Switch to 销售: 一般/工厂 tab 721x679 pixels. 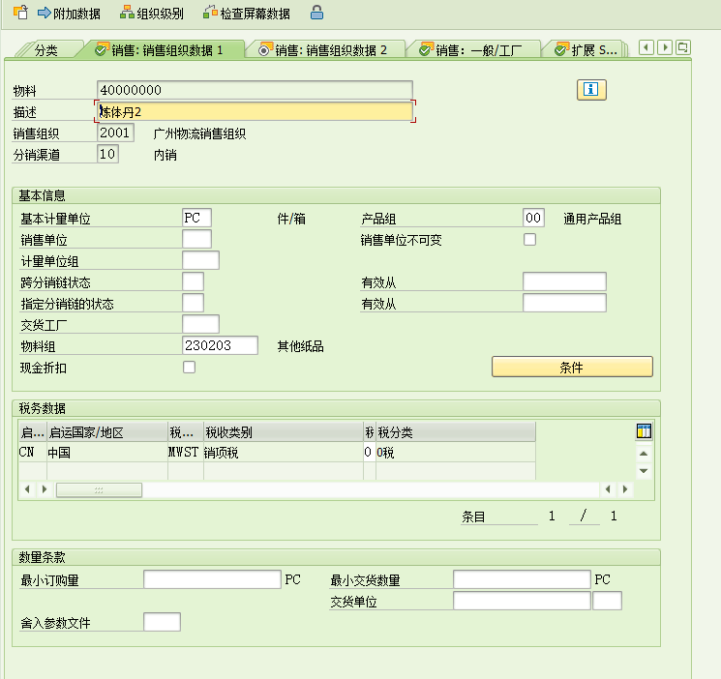tap(472, 50)
